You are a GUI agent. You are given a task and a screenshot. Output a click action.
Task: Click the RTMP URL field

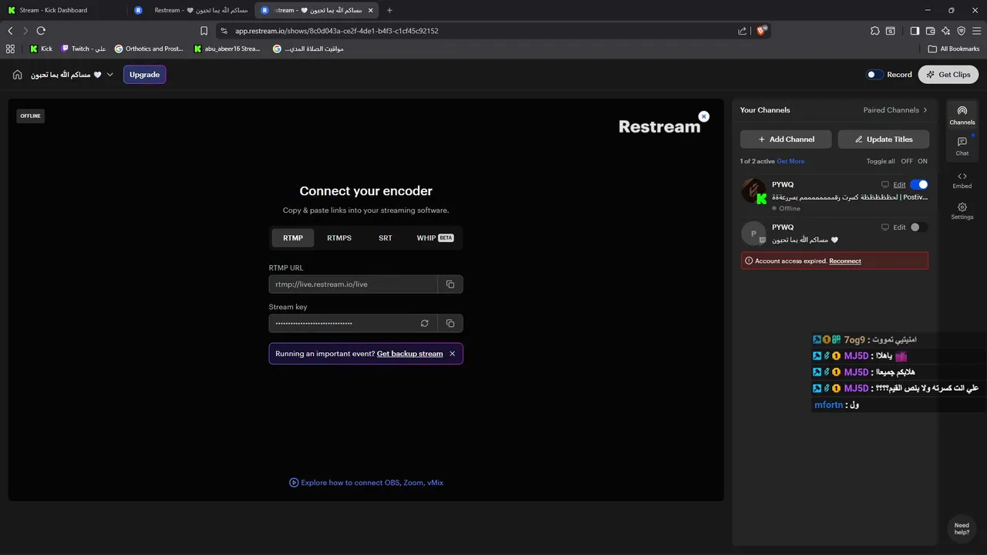tap(353, 284)
